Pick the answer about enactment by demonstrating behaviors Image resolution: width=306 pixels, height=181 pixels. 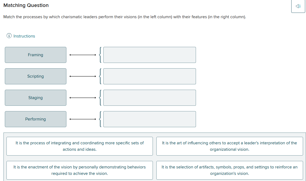(79, 170)
